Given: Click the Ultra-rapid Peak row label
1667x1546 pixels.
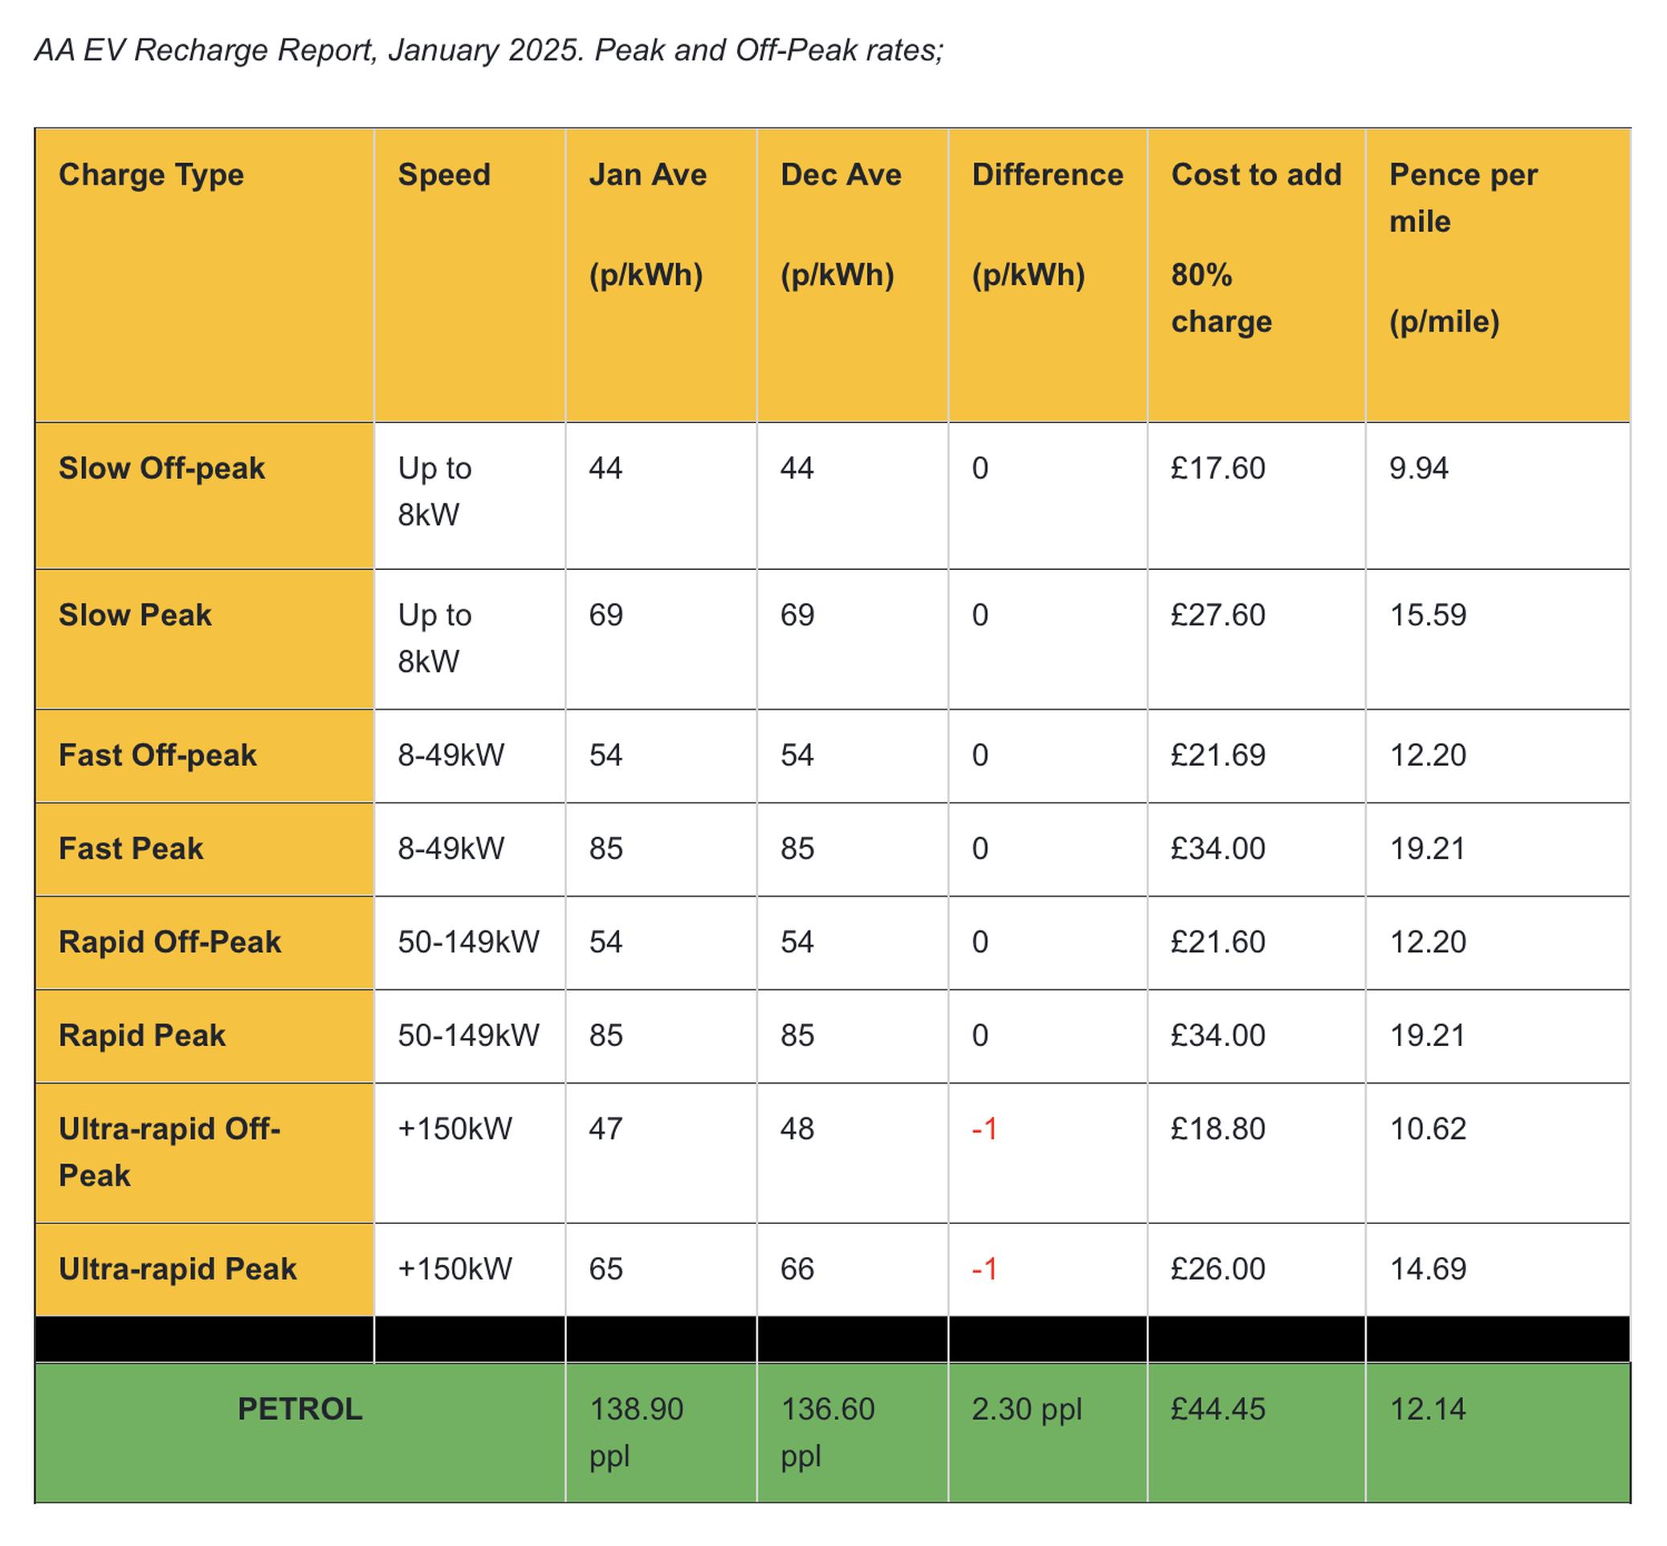Looking at the screenshot, I should point(177,1268).
